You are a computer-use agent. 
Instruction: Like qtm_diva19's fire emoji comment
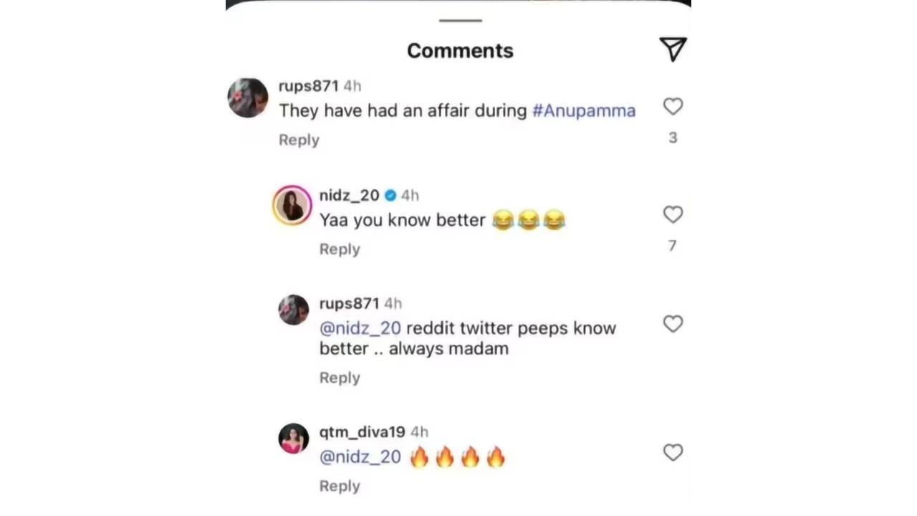tap(673, 452)
